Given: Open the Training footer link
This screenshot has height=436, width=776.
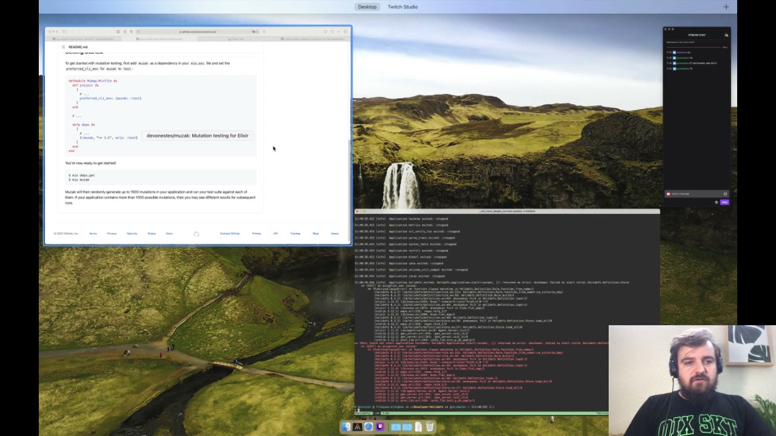Looking at the screenshot, I should coord(295,233).
